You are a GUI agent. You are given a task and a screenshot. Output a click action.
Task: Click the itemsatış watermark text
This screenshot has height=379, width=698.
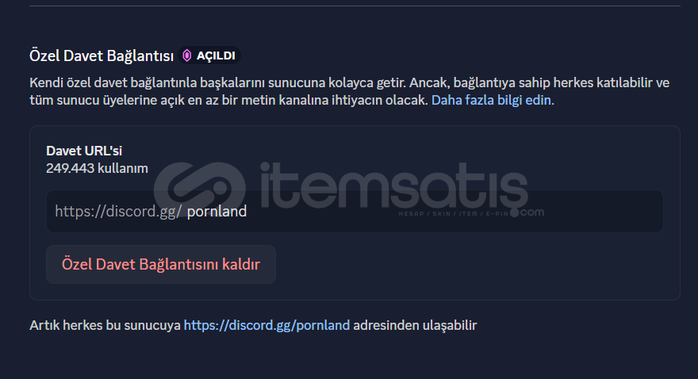393,186
